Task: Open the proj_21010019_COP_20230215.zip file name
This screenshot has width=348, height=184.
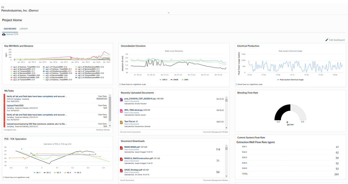Action: pos(141,99)
